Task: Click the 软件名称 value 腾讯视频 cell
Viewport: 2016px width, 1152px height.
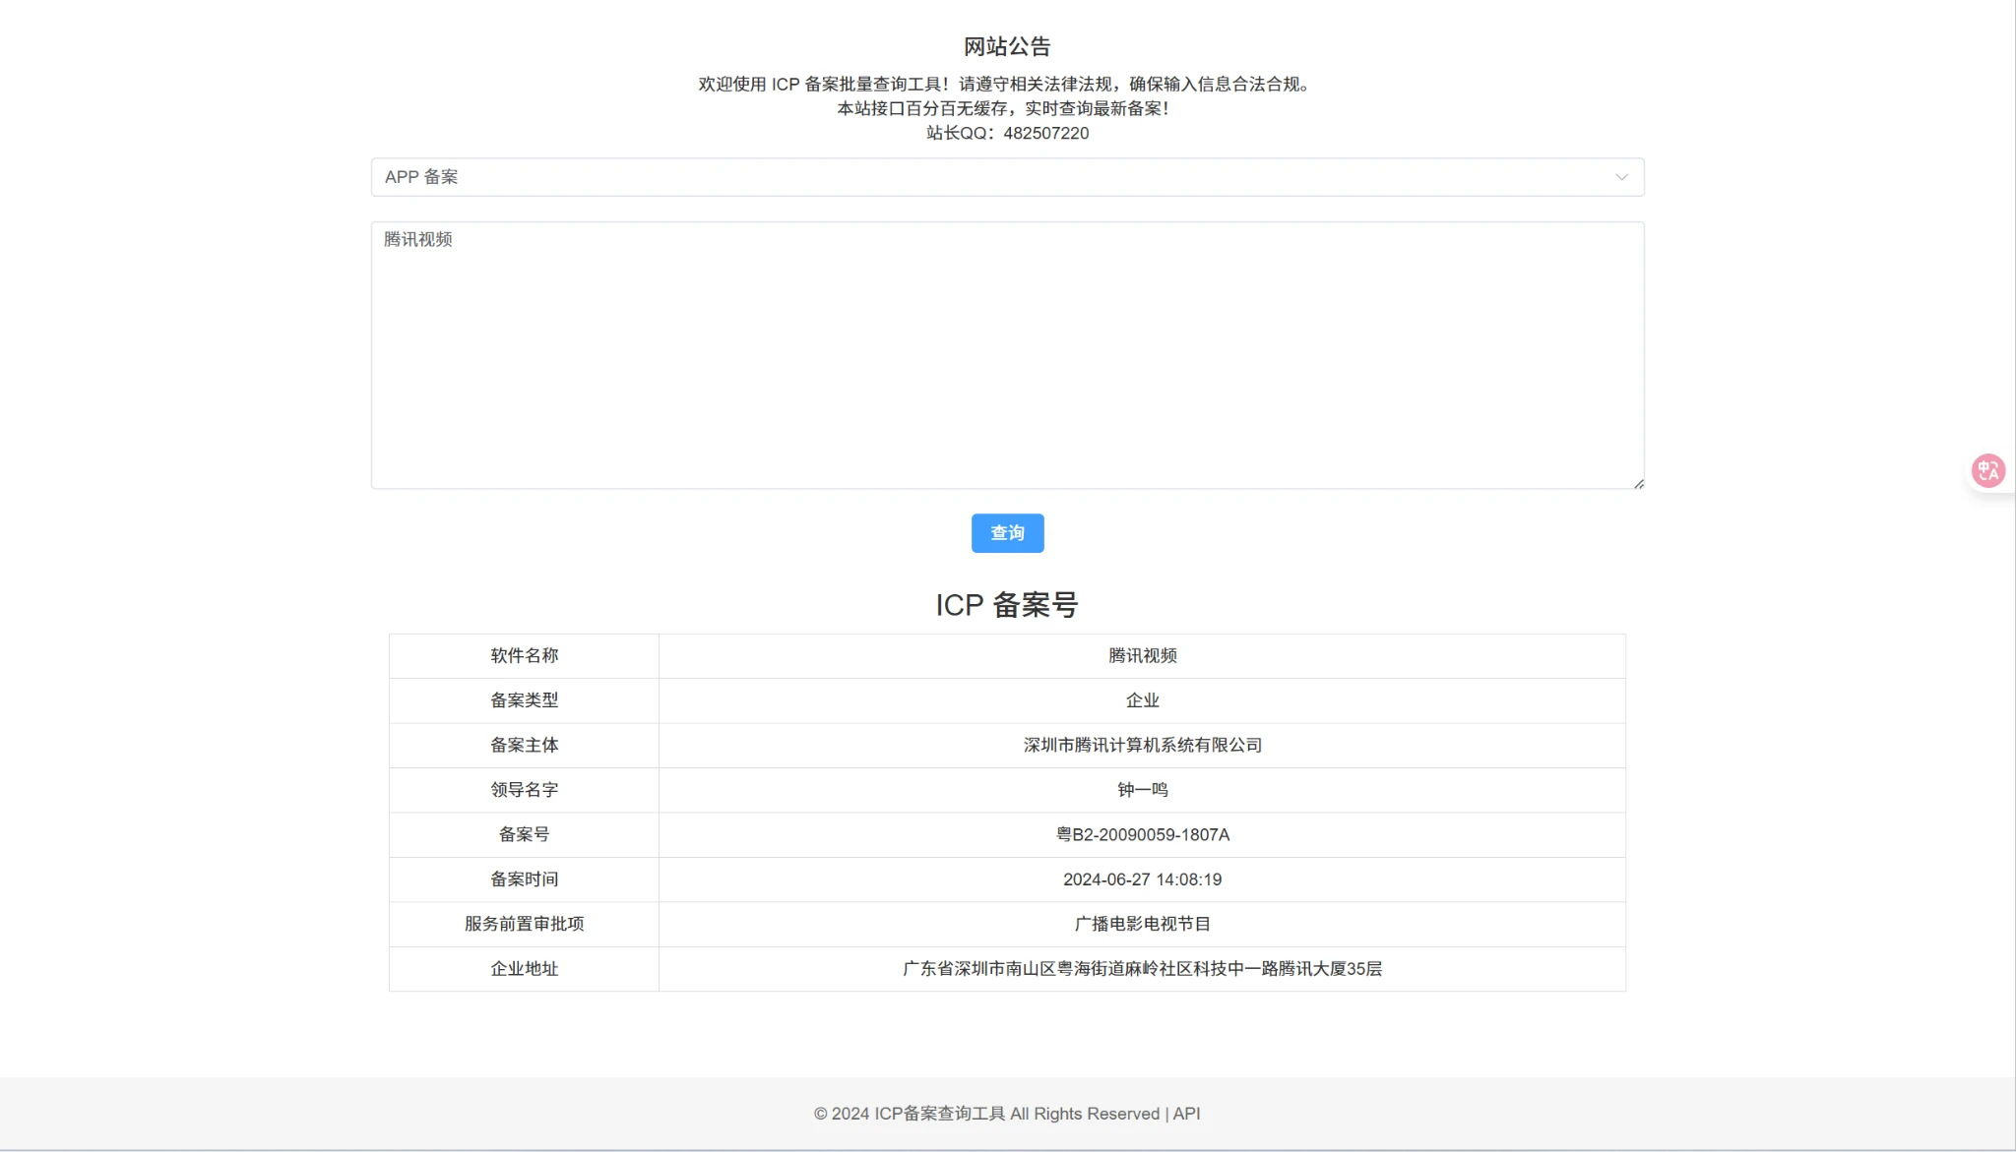Action: tap(1142, 656)
